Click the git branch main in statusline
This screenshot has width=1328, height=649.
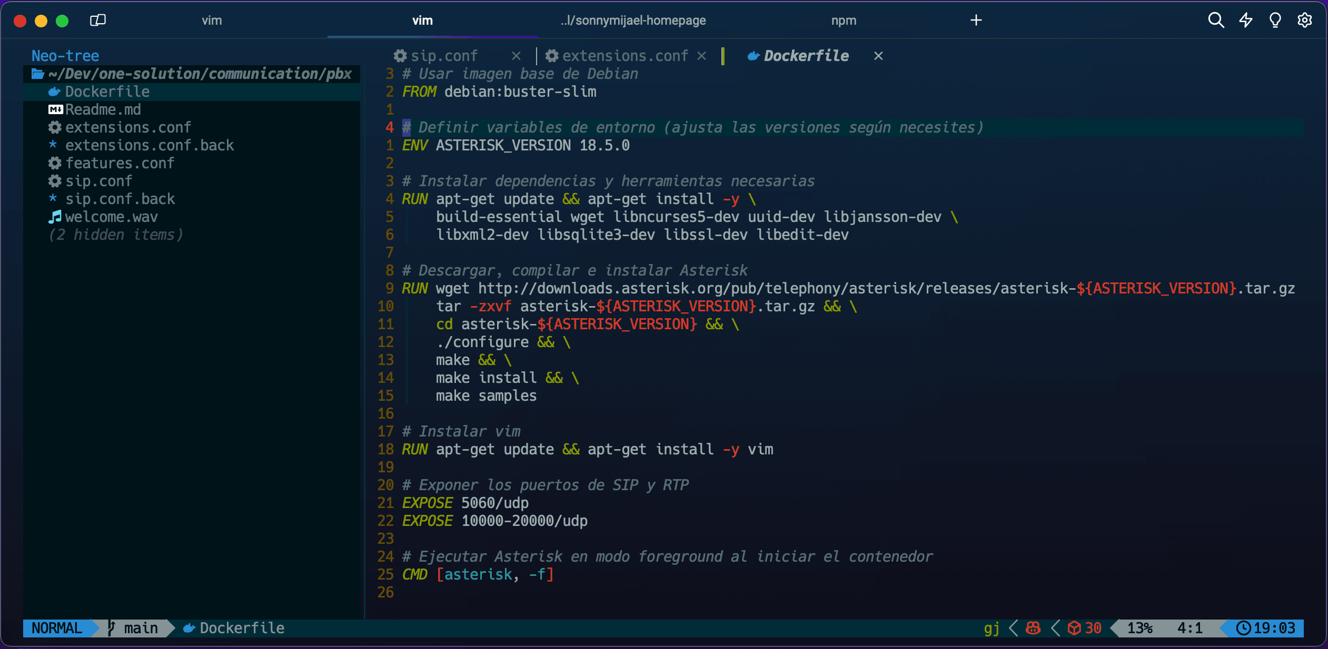tap(141, 628)
